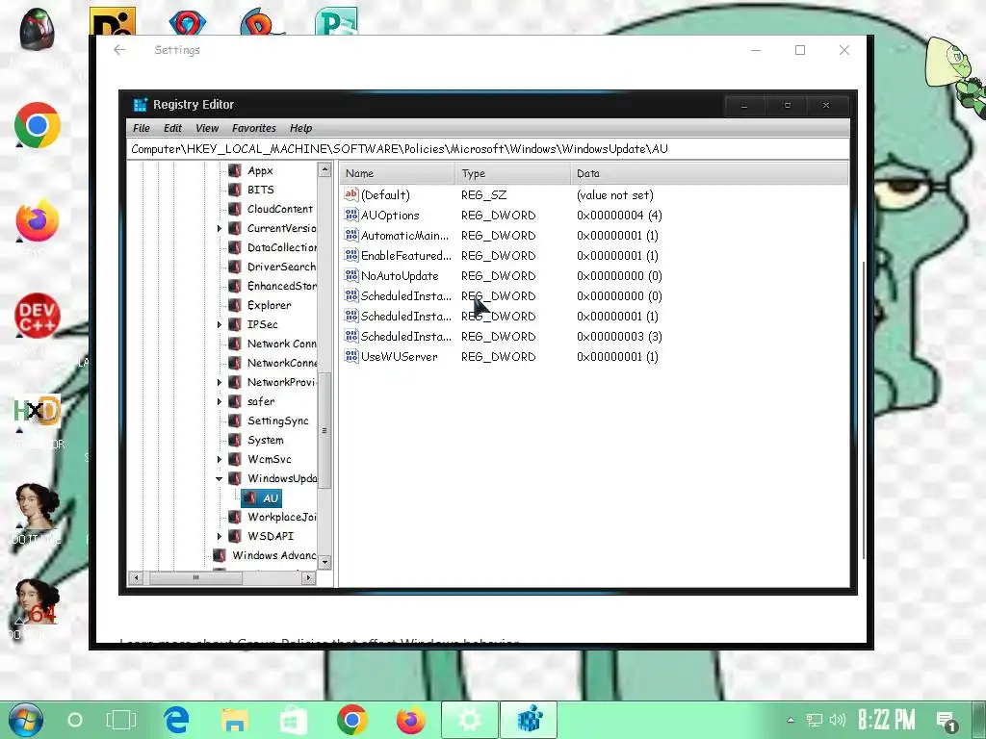The width and height of the screenshot is (986, 739).
Task: Click the AUOptions data 0x00000004 (4)
Action: (x=619, y=216)
